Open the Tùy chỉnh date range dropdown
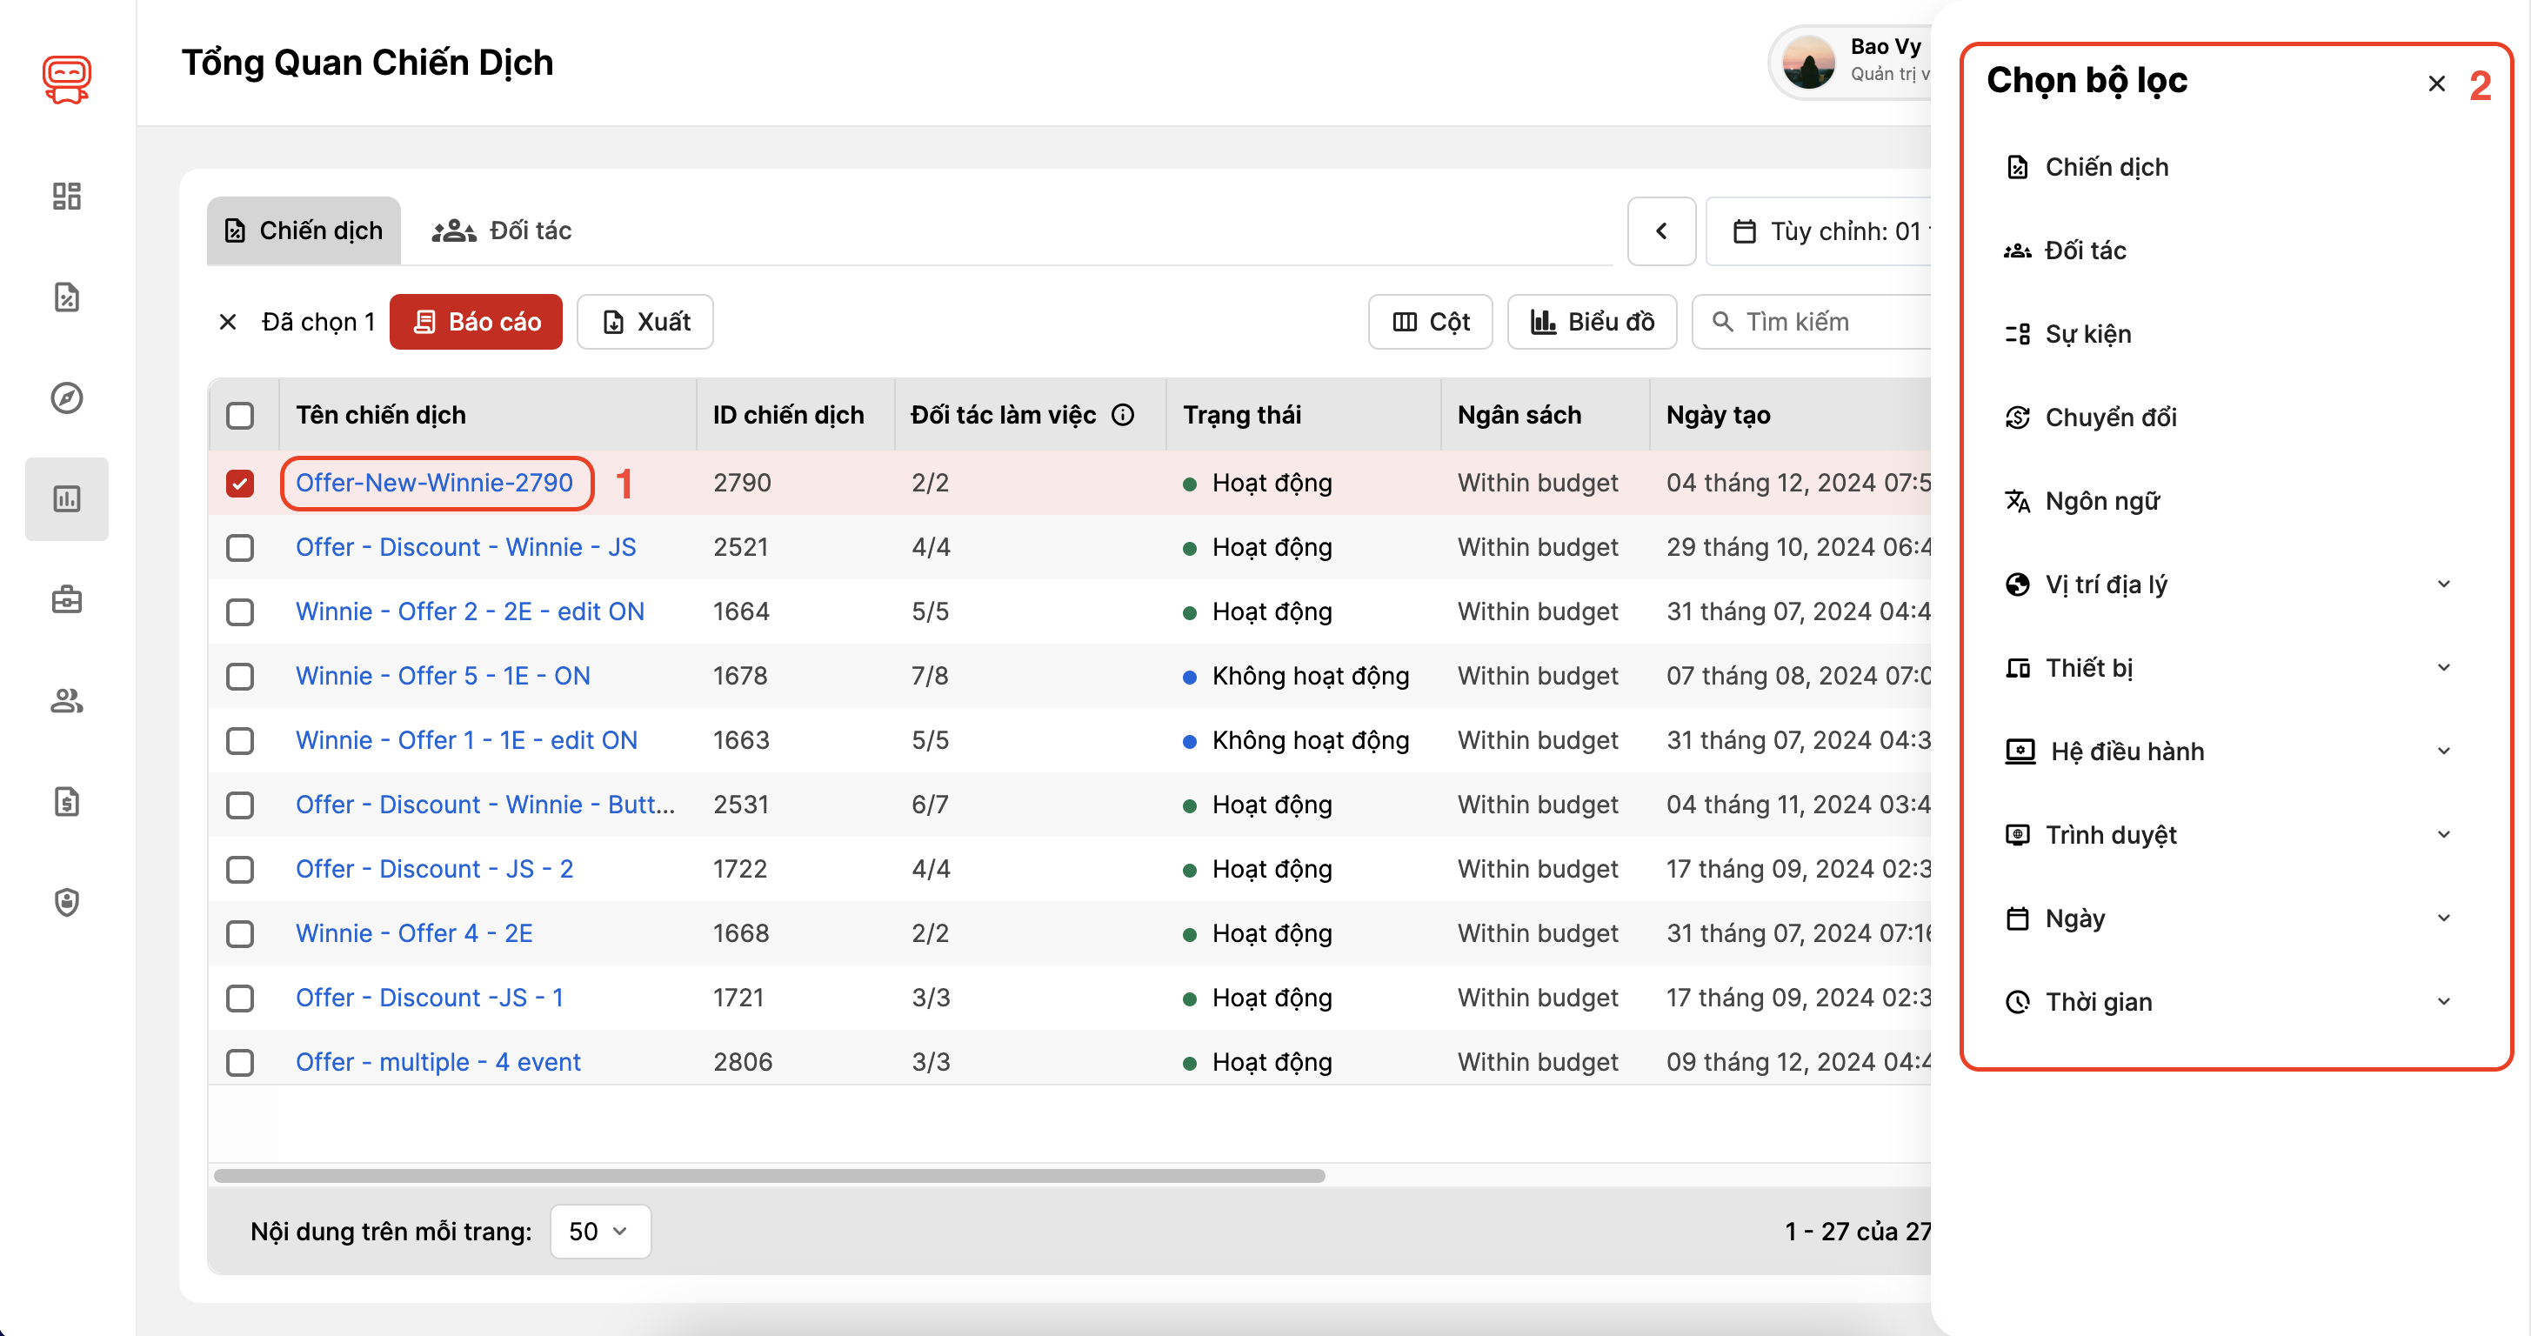Viewport: 2531px width, 1336px height. pos(1819,230)
